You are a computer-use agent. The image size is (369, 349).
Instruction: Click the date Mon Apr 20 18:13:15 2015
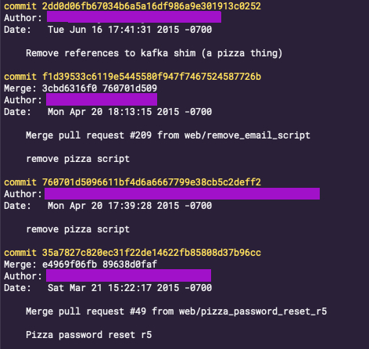click(x=113, y=112)
